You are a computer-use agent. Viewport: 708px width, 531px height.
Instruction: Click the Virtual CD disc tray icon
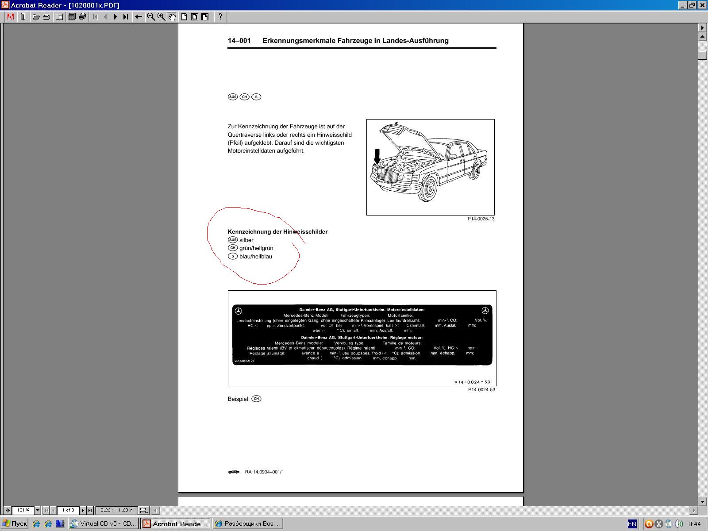point(668,524)
